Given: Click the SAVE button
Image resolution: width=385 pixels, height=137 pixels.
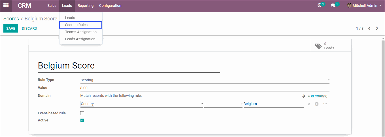Looking at the screenshot, I should pyautogui.click(x=11, y=28).
